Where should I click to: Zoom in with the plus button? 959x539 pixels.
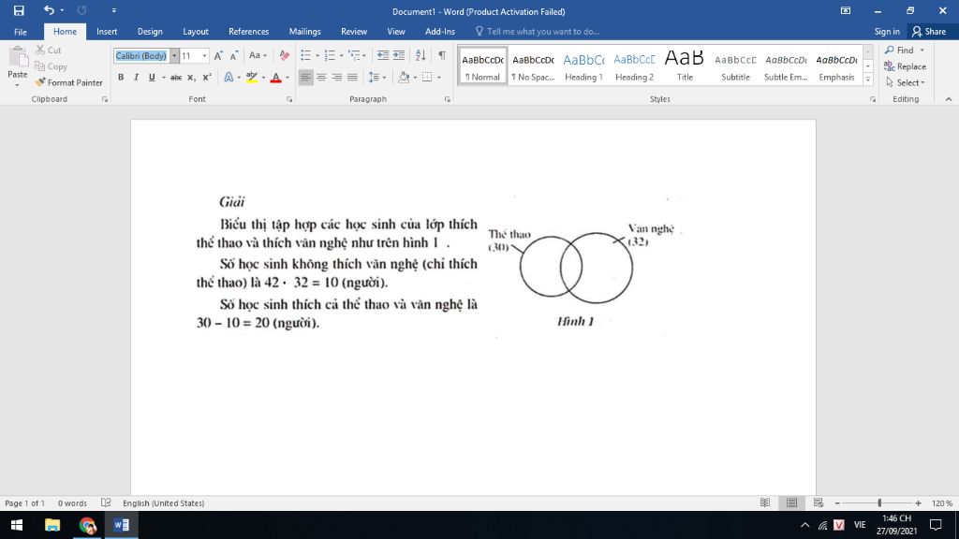(x=918, y=503)
